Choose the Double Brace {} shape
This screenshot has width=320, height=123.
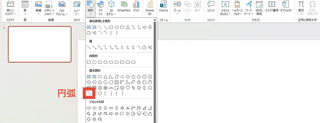pyautogui.click(x=100, y=93)
